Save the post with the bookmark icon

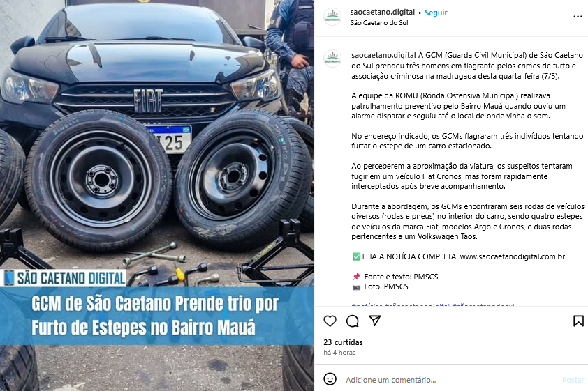pos(578,321)
